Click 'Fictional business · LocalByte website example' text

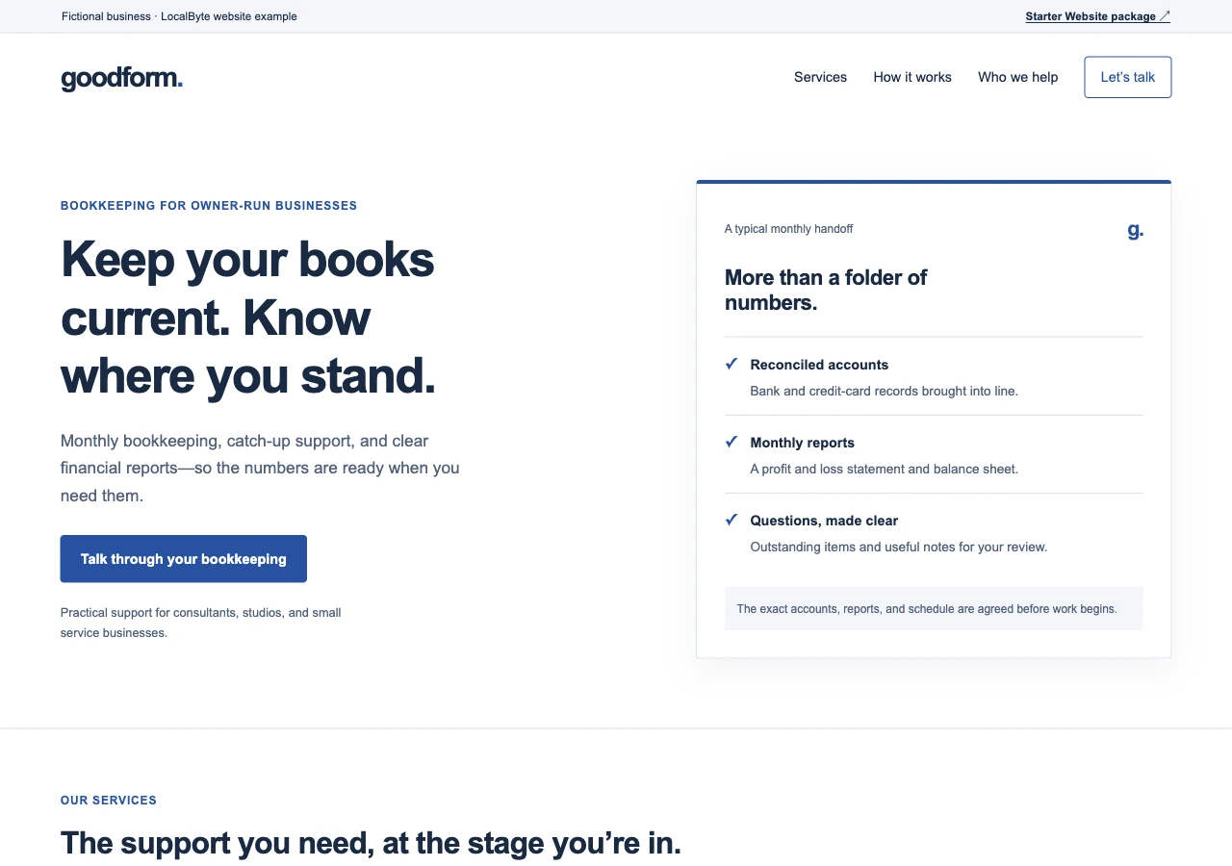179,16
